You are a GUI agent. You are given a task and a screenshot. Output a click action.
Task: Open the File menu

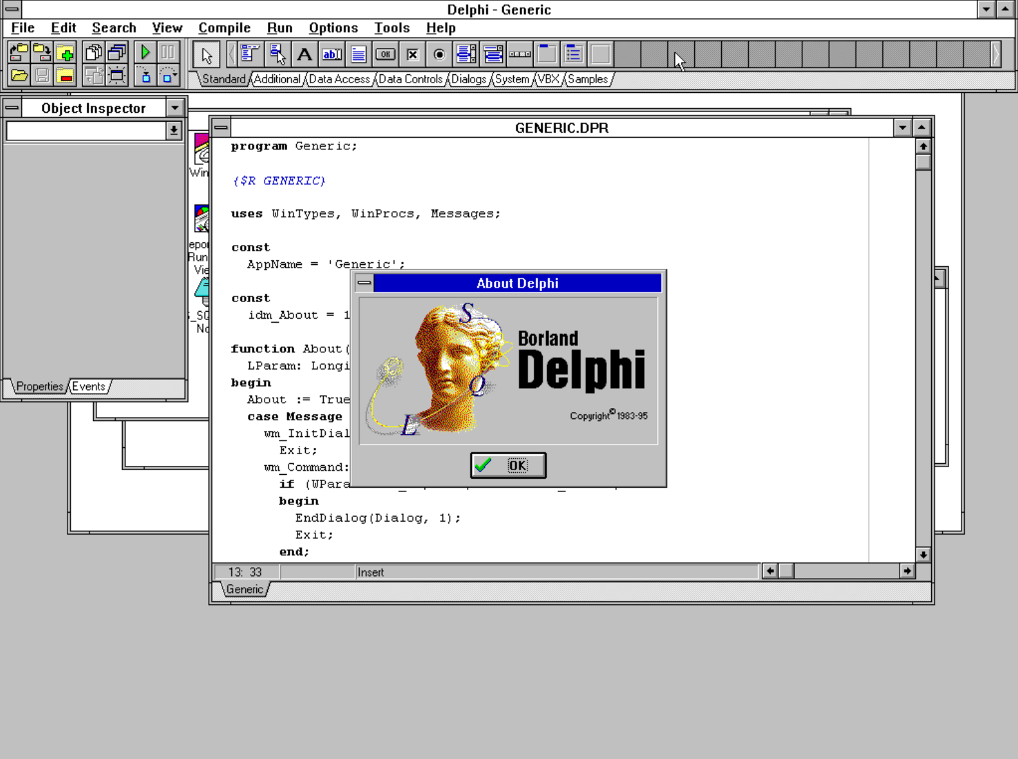[23, 28]
